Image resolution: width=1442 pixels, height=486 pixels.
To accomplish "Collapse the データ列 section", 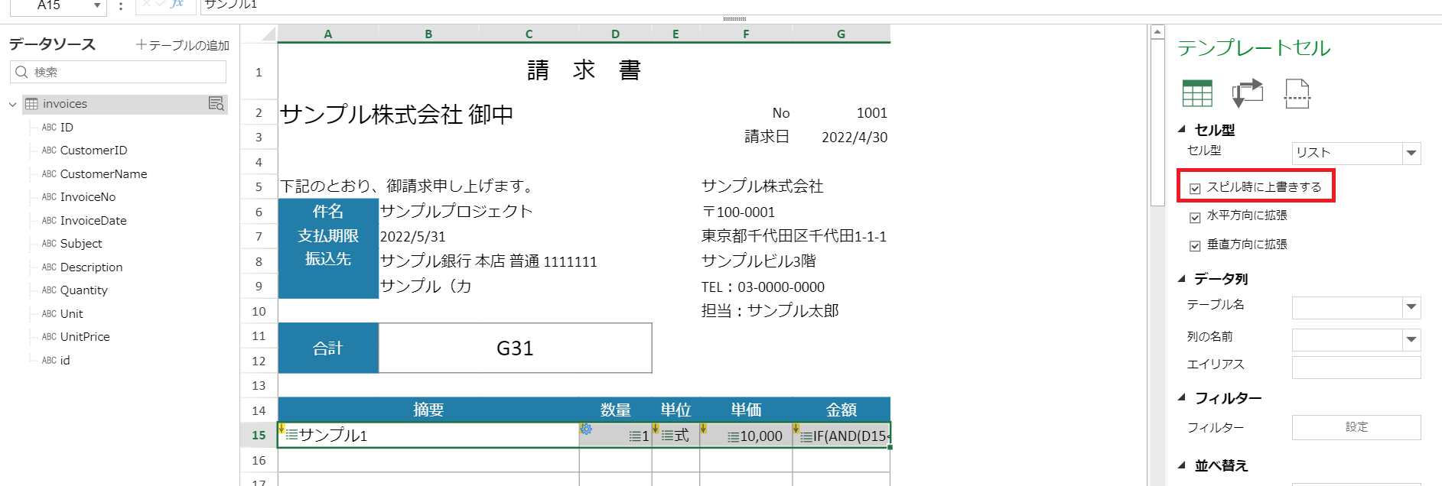I will tap(1182, 278).
